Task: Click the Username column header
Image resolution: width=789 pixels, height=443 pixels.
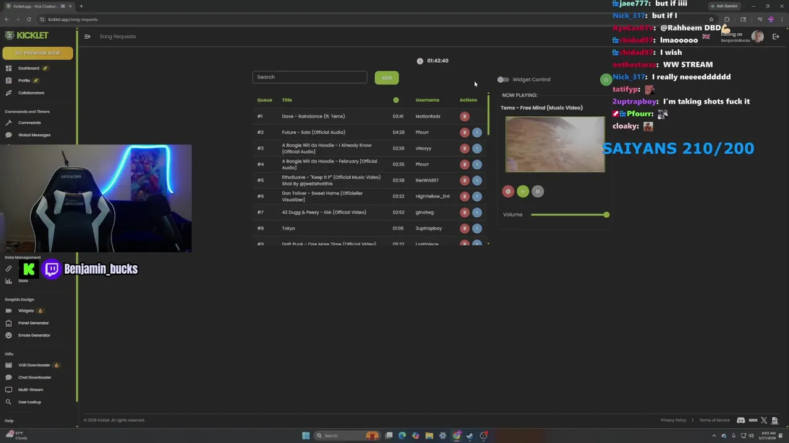Action: pyautogui.click(x=427, y=100)
